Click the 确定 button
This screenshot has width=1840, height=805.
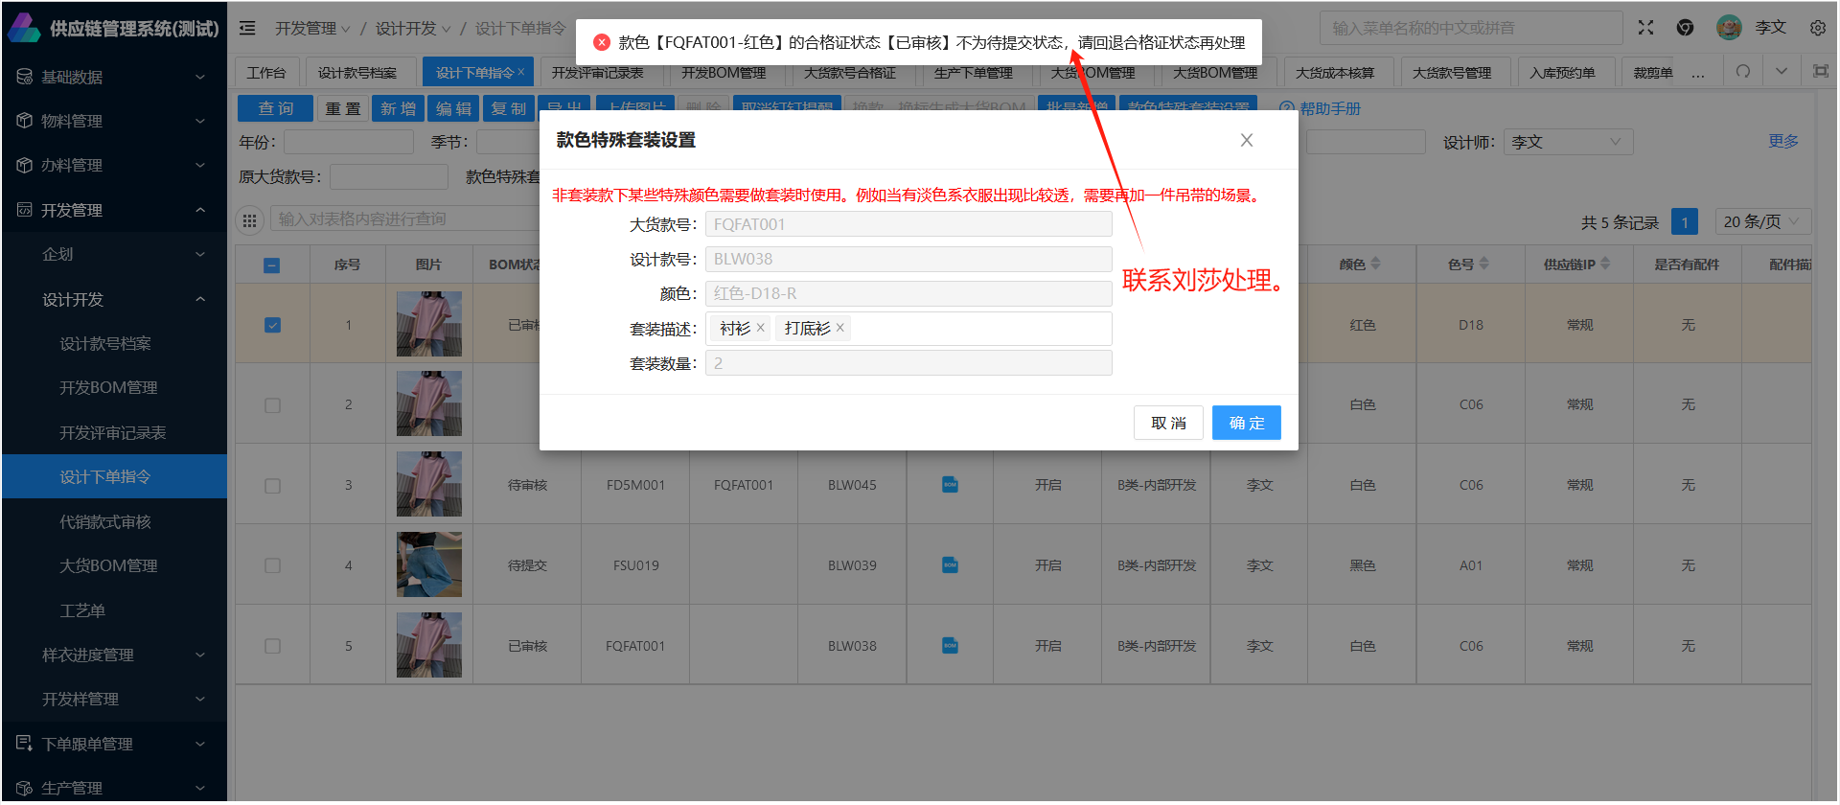click(x=1246, y=423)
